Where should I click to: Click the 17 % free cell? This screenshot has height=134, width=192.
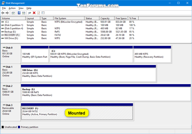[132, 28]
